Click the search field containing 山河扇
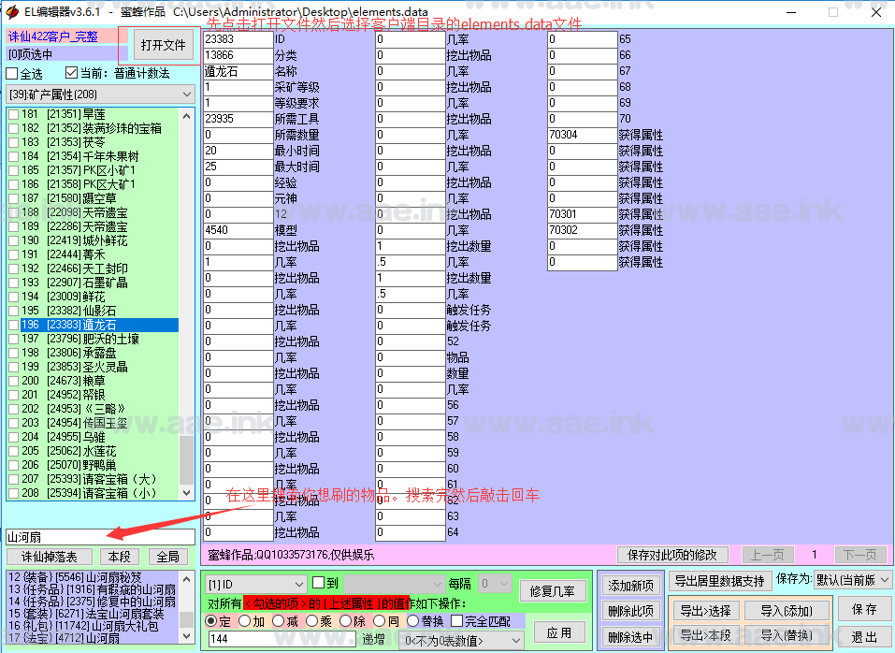The width and height of the screenshot is (895, 653). tap(100, 537)
